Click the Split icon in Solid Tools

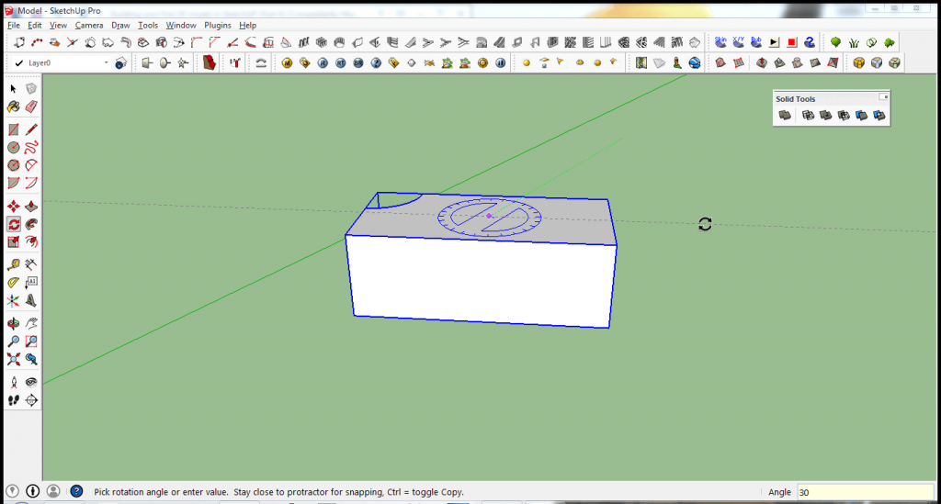pyautogui.click(x=879, y=115)
